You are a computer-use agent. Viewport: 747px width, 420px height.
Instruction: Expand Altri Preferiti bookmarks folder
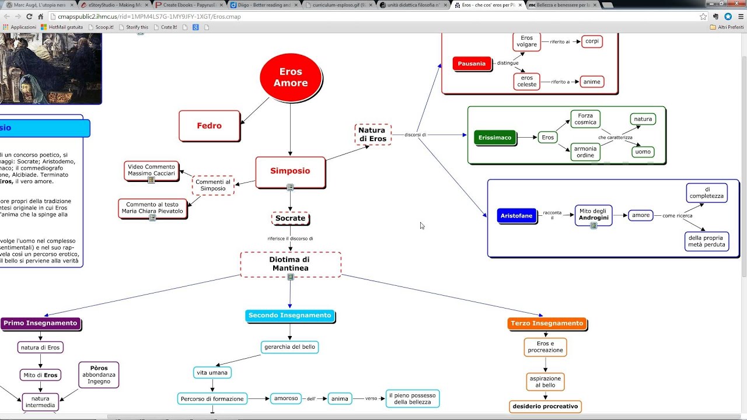(727, 27)
